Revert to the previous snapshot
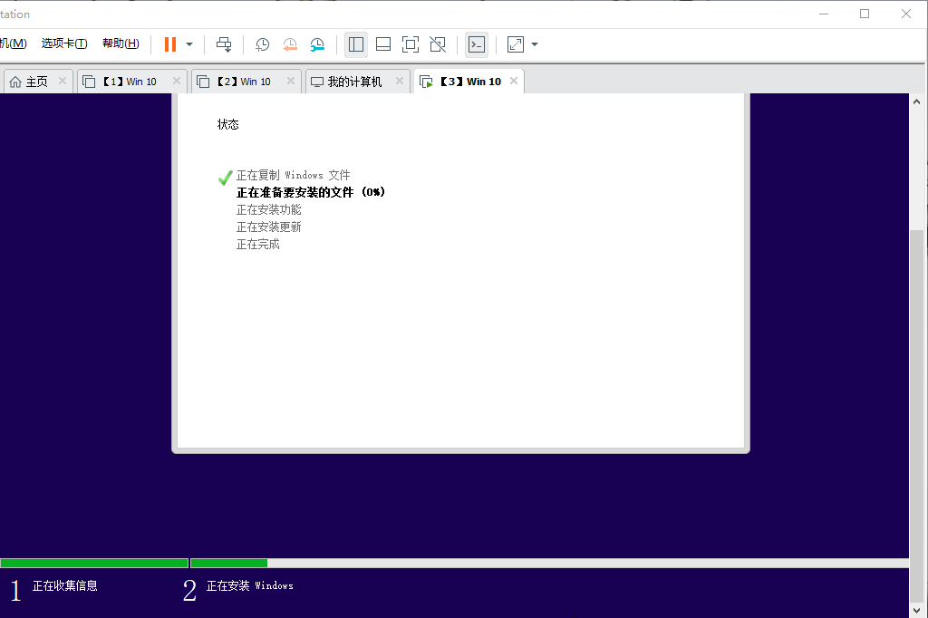This screenshot has width=928, height=618. click(290, 44)
